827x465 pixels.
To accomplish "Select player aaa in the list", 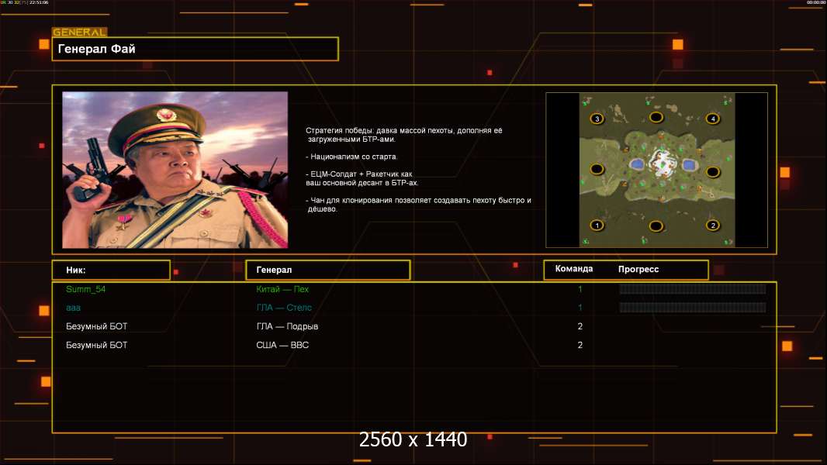I will pos(73,308).
